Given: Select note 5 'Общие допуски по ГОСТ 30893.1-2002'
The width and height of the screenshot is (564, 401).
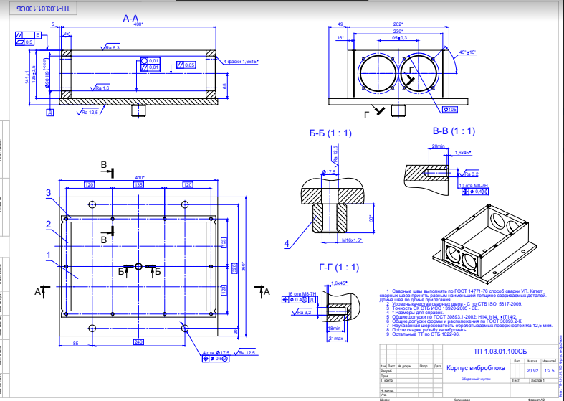Looking at the screenshot, I should coord(451,317).
